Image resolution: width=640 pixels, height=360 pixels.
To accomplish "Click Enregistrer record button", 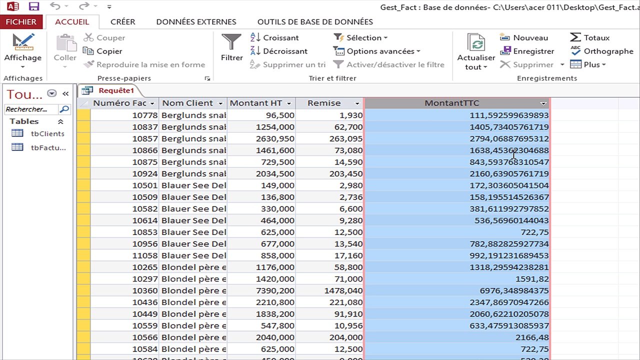I will [527, 51].
